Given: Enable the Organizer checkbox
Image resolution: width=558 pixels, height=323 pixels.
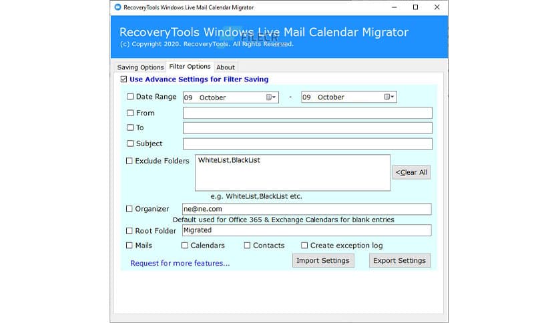Looking at the screenshot, I should pos(129,209).
